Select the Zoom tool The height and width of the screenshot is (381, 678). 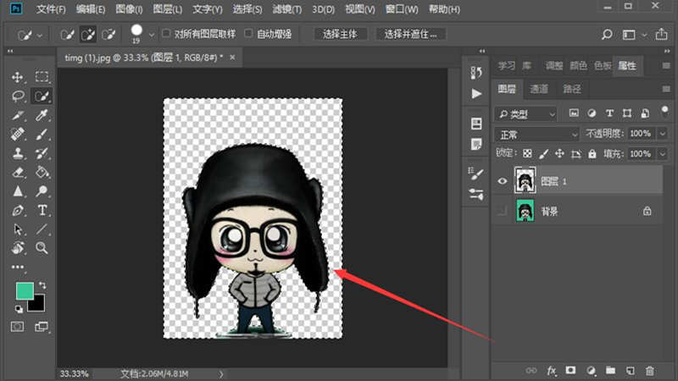[x=42, y=248]
